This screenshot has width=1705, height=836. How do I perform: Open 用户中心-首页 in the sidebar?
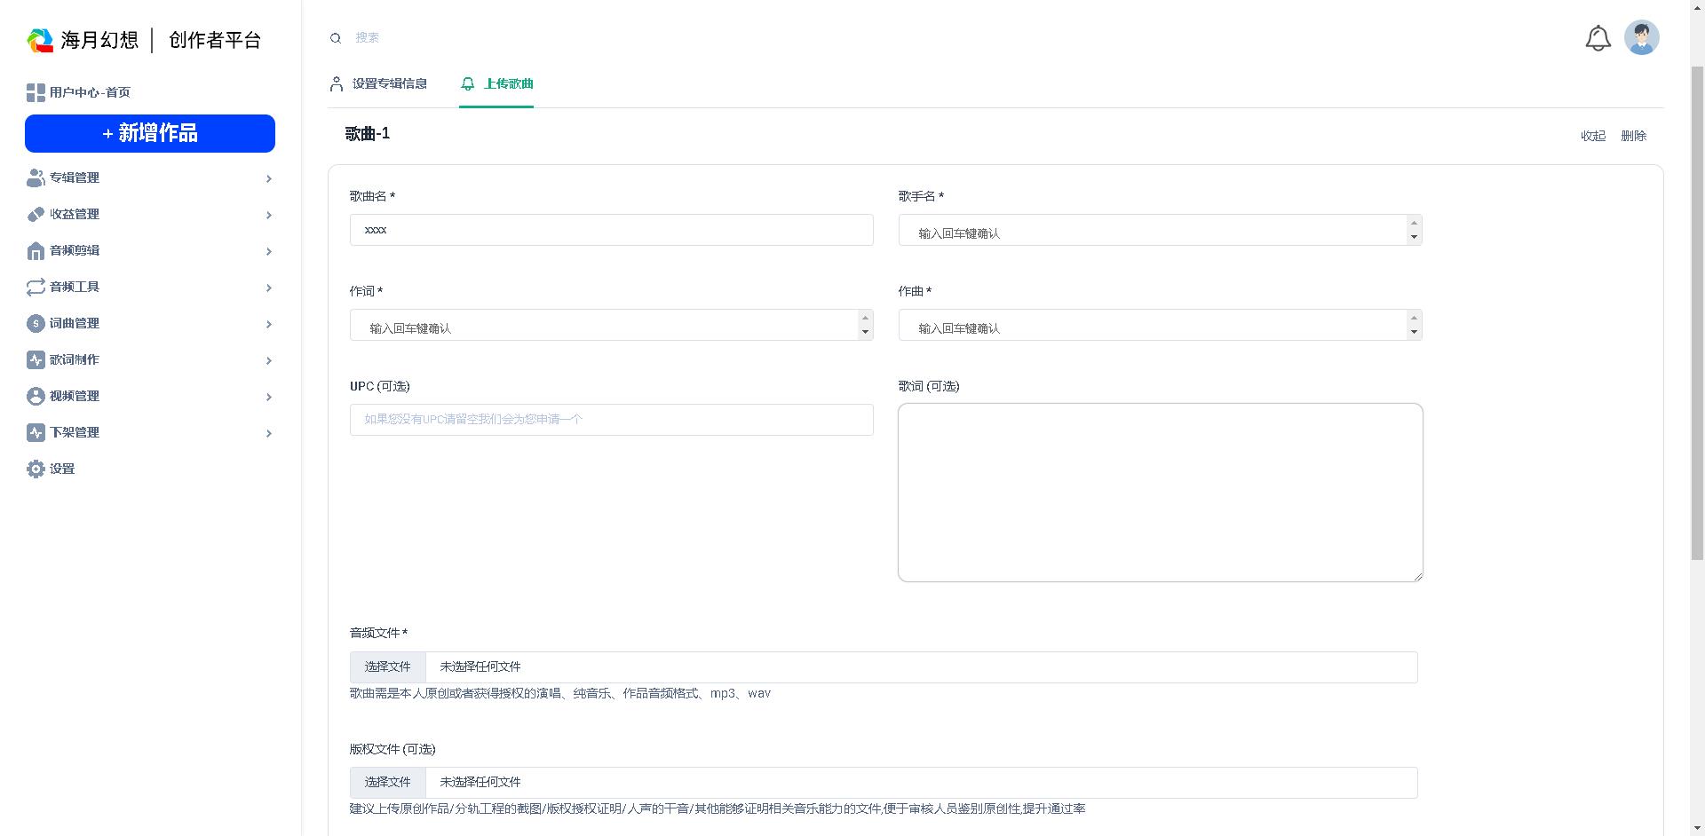click(x=90, y=92)
